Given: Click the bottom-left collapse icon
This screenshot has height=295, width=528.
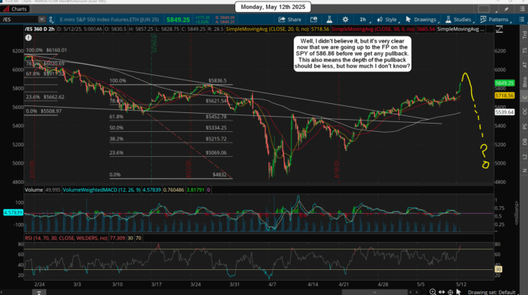Looking at the screenshot, I should click(39, 292).
